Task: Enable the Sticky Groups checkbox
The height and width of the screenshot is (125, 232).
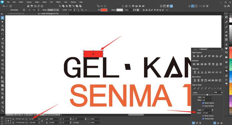Action: point(203,116)
